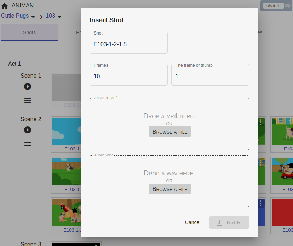Select the red shot thumbnail

click(x=282, y=212)
